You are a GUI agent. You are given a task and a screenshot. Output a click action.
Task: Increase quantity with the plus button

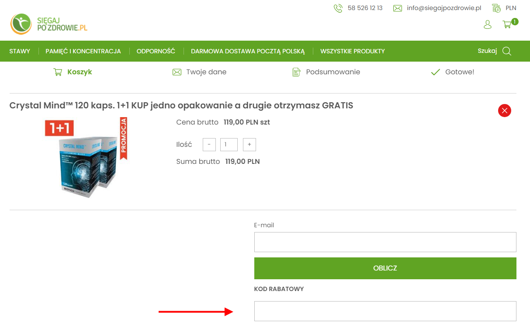[249, 145]
